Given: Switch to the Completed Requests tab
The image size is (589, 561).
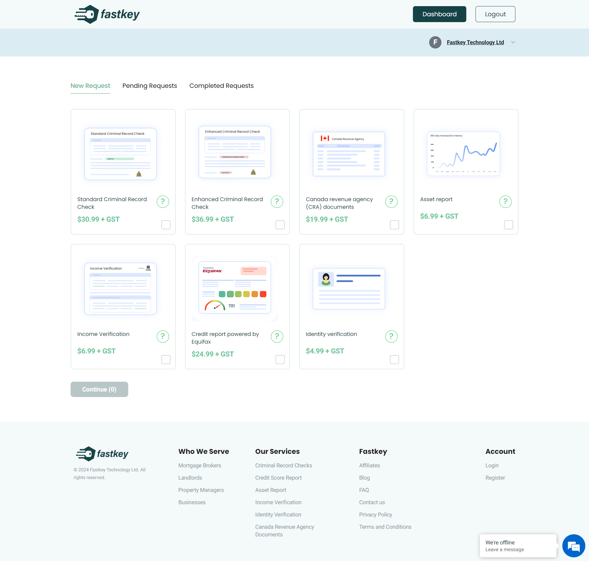Looking at the screenshot, I should coord(221,86).
